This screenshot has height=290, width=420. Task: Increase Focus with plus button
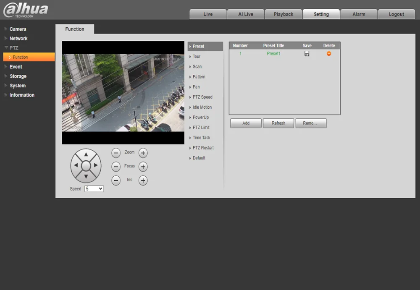tap(143, 167)
